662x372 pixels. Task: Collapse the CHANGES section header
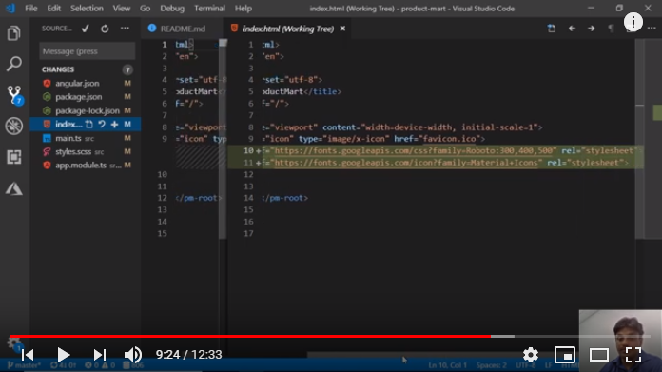(58, 69)
